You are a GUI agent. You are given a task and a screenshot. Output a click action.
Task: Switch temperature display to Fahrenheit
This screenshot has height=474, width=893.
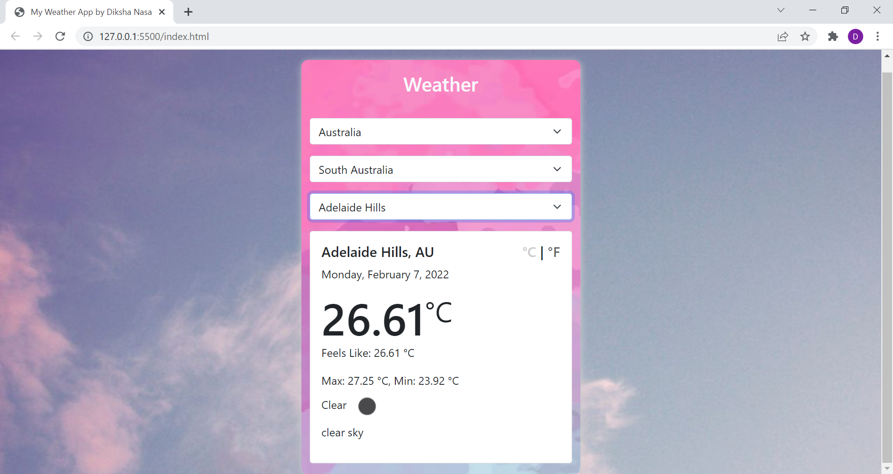click(553, 252)
